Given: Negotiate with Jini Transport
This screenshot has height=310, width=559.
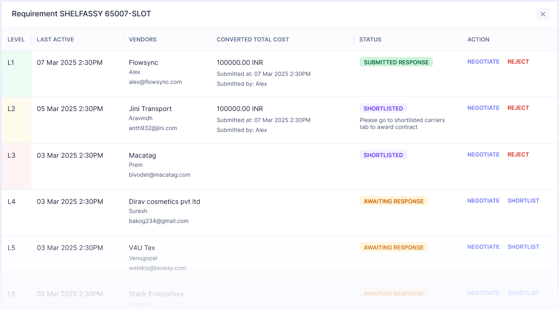Looking at the screenshot, I should point(483,108).
